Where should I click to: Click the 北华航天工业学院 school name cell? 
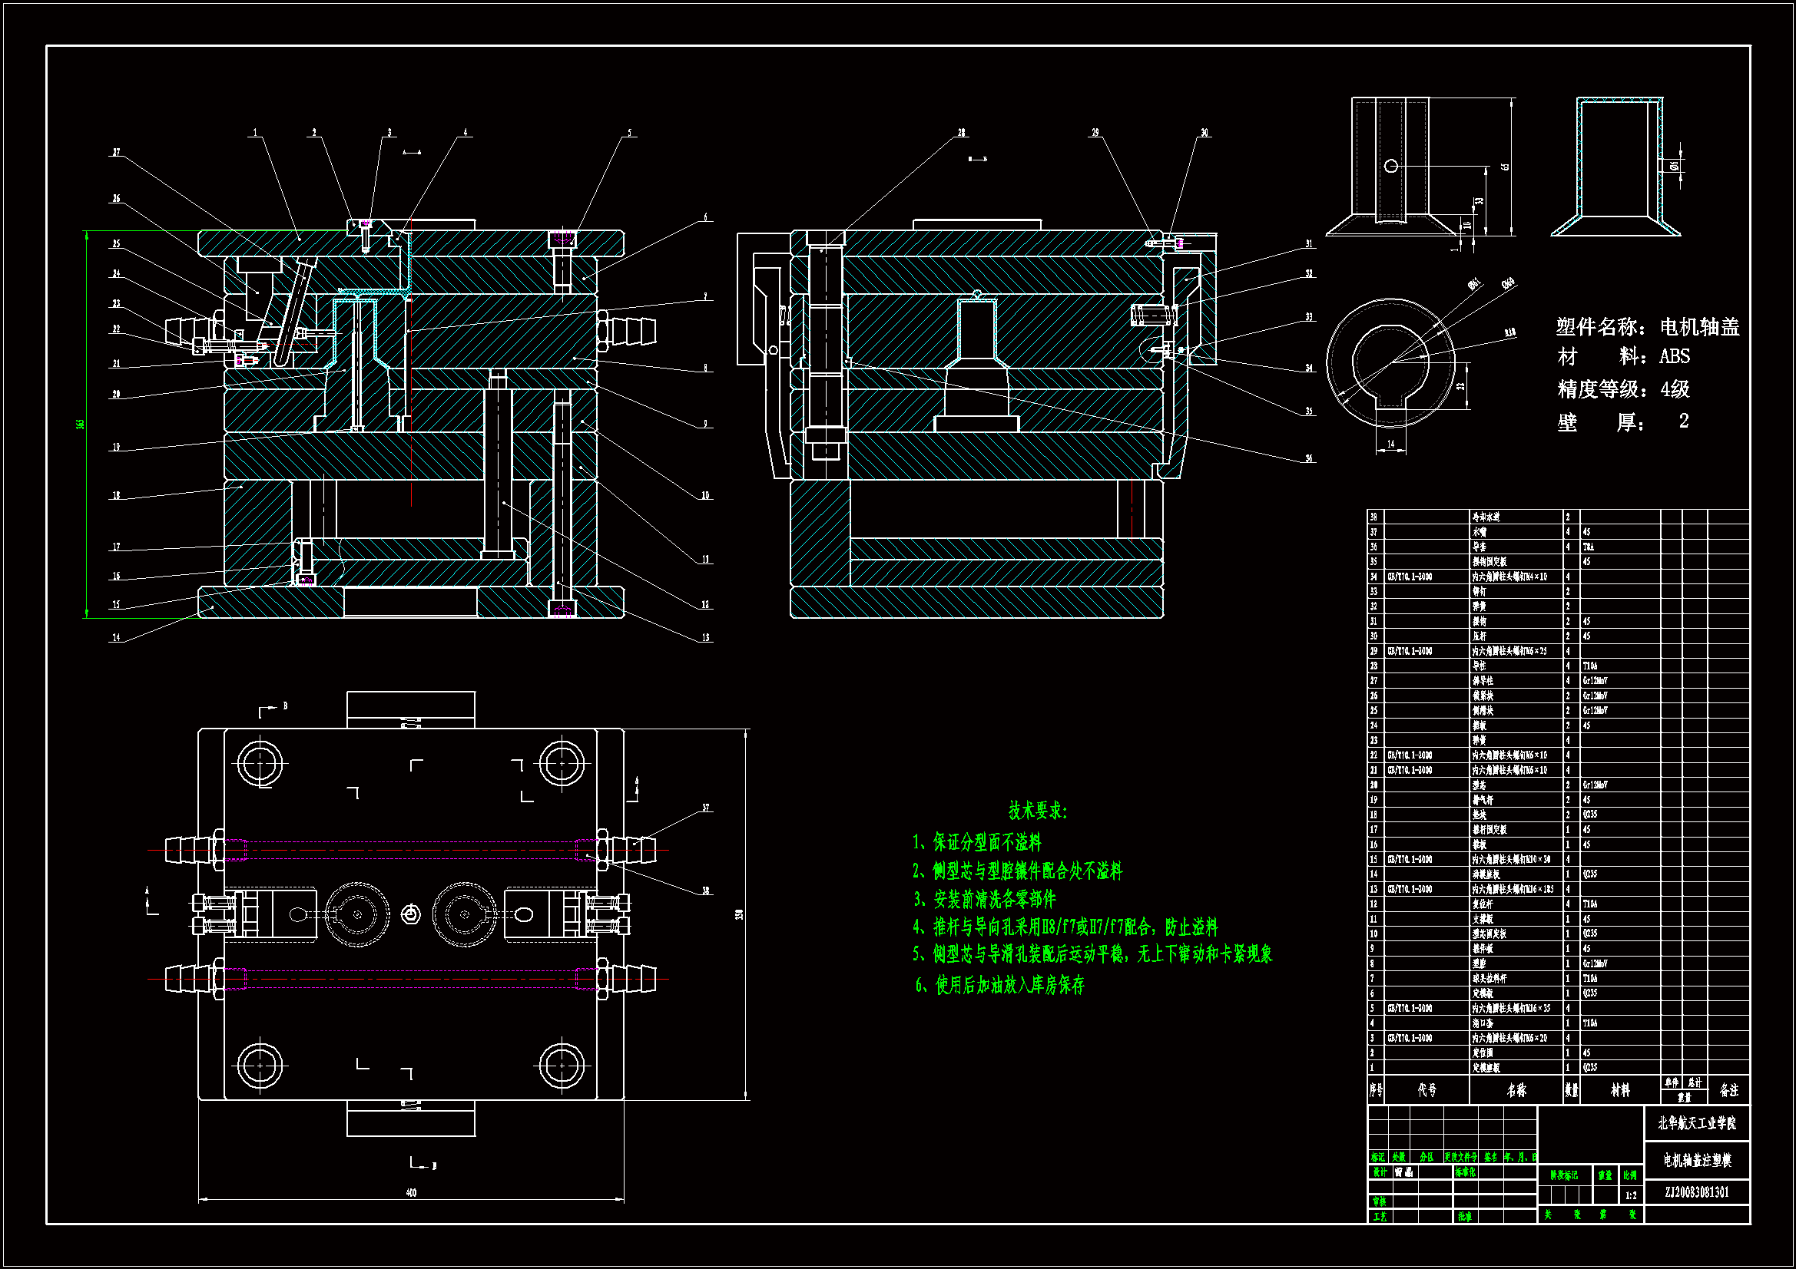(x=1696, y=1123)
